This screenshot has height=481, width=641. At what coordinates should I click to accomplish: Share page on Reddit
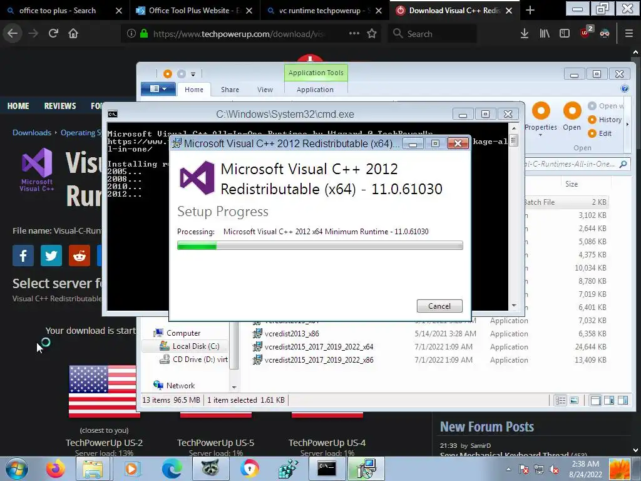click(79, 256)
